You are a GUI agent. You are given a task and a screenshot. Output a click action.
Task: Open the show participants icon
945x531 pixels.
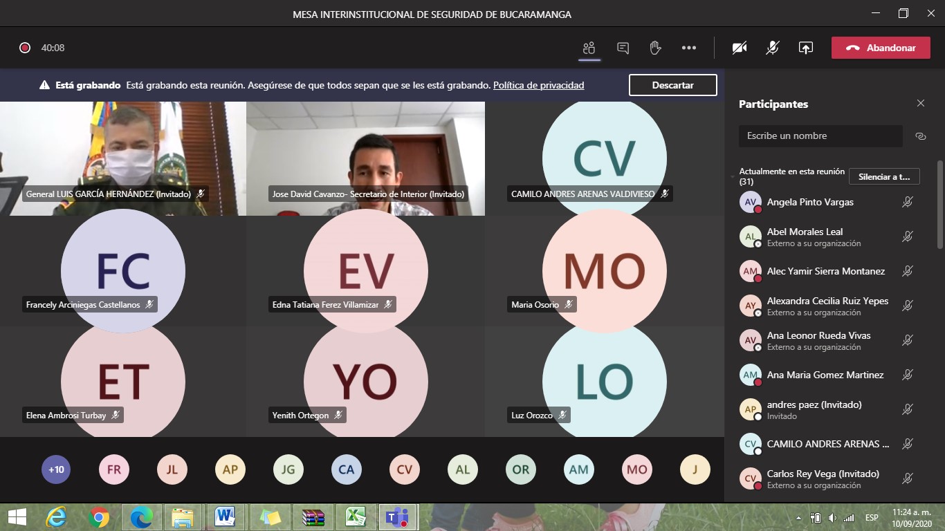pyautogui.click(x=589, y=48)
